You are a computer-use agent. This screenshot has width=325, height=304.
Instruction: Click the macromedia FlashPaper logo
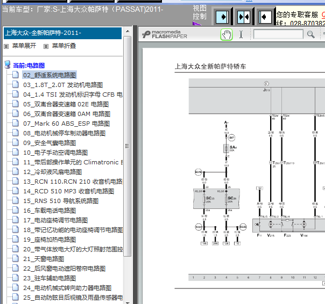coord(165,34)
